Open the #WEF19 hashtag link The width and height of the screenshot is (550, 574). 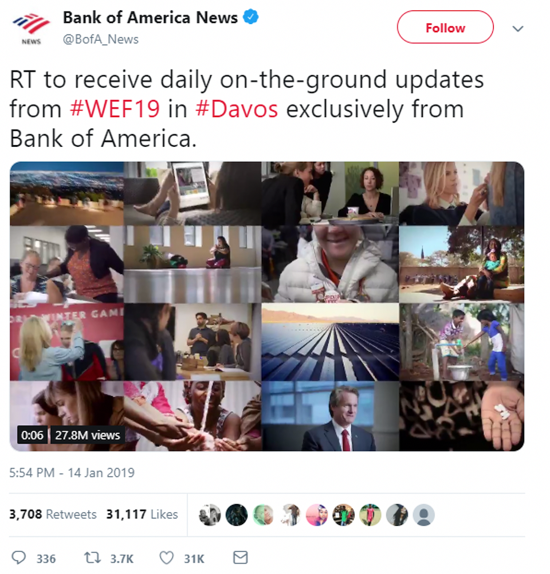point(115,109)
